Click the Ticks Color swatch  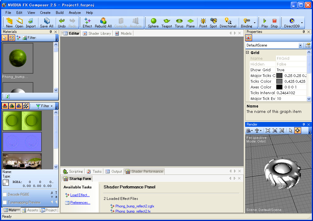pos(279,81)
